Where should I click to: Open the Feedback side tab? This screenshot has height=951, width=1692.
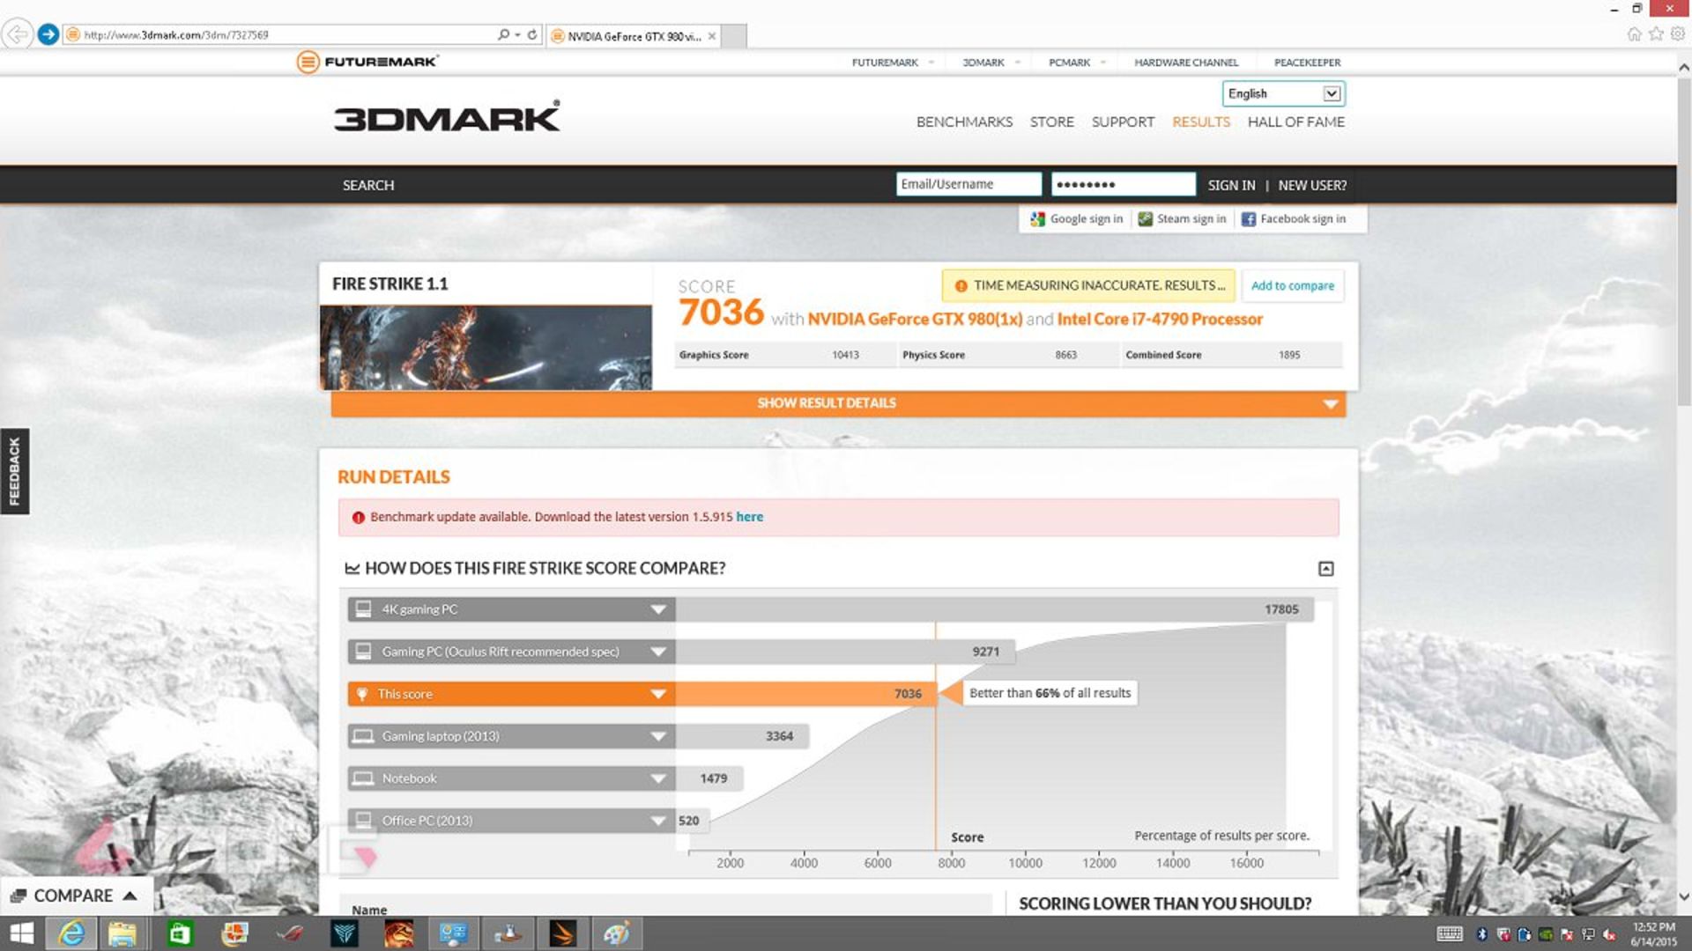coord(15,471)
